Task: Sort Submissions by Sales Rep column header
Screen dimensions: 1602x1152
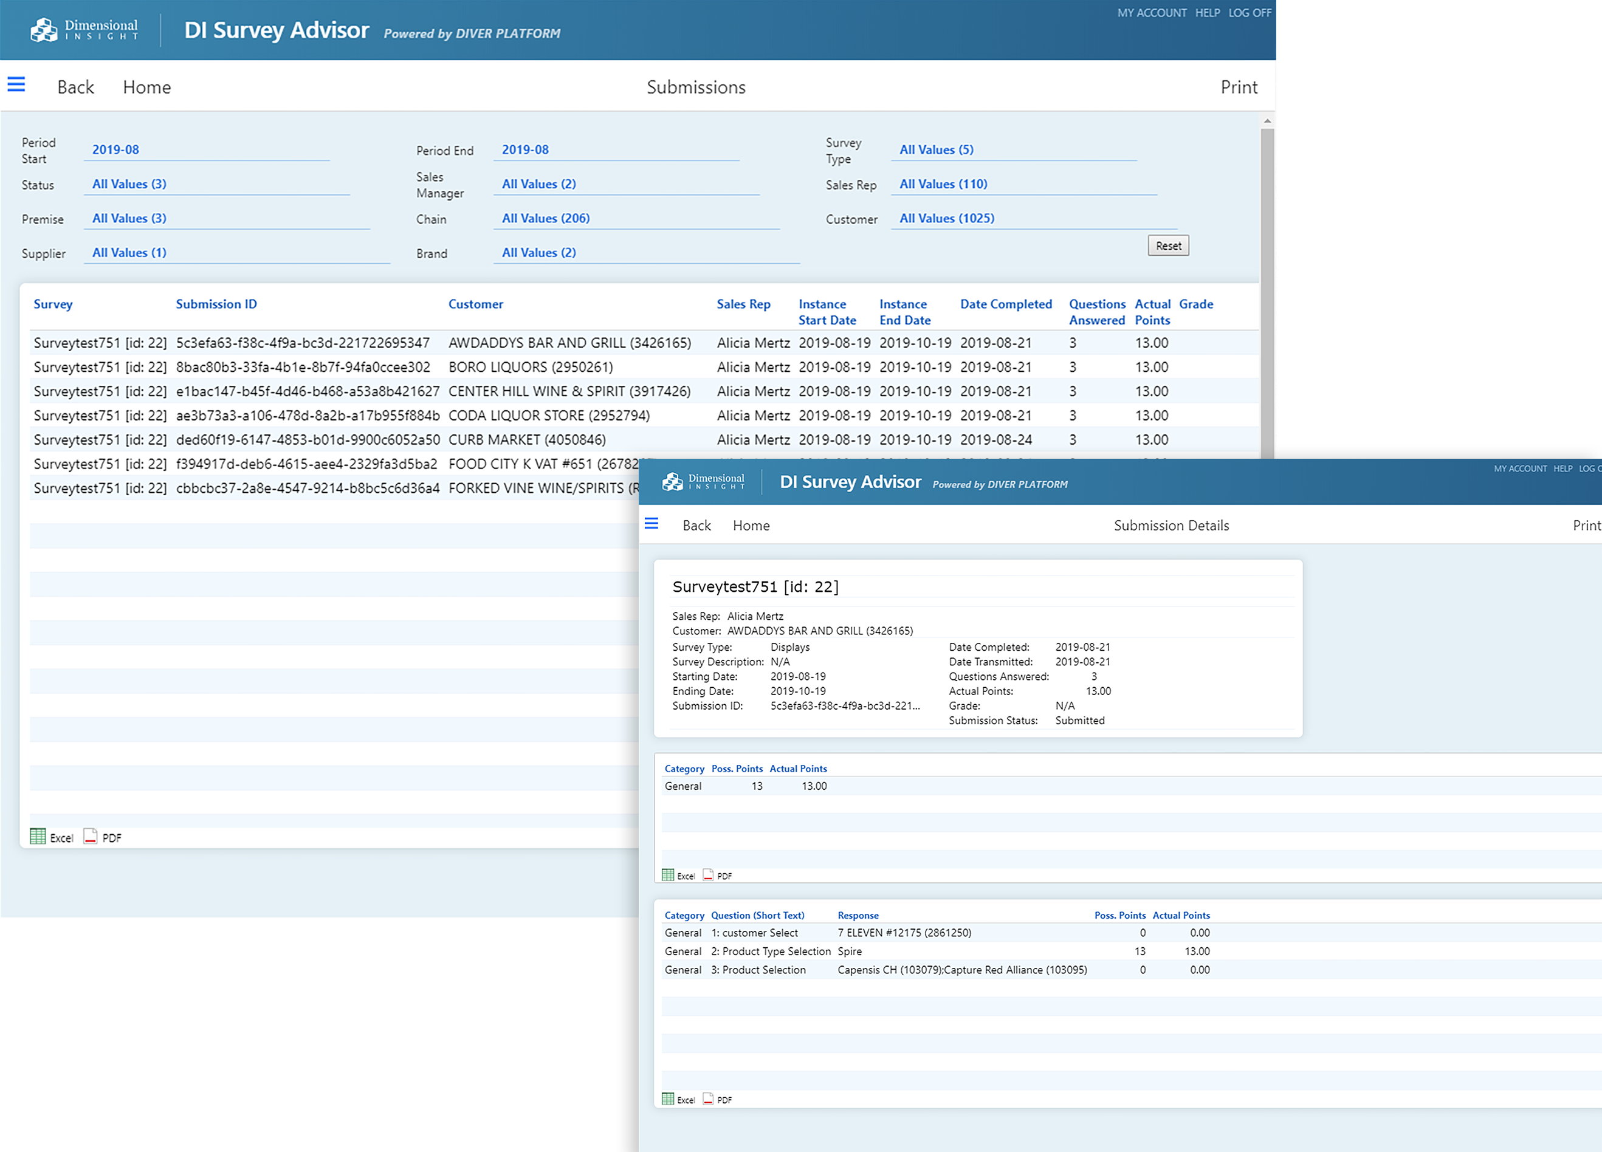Action: tap(743, 304)
